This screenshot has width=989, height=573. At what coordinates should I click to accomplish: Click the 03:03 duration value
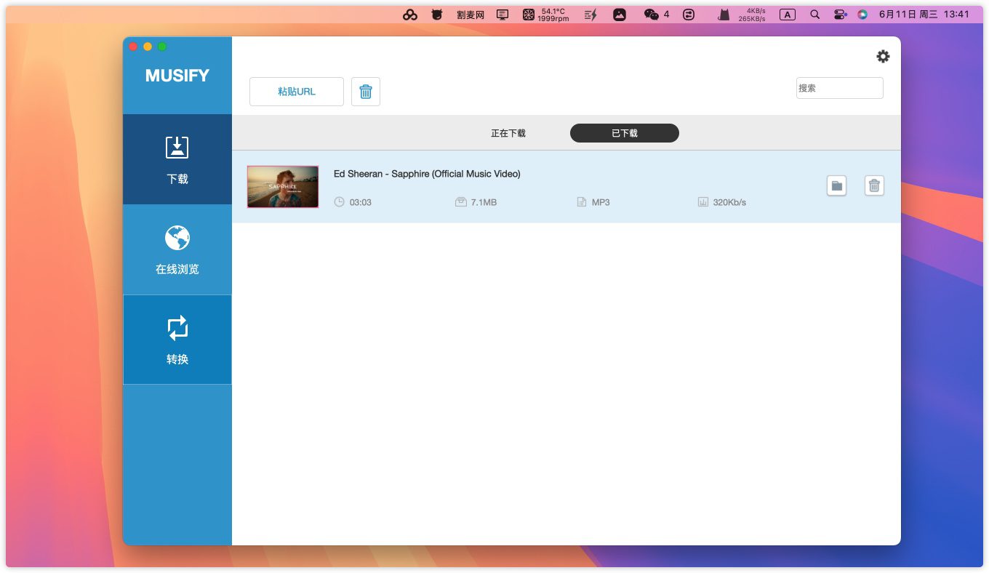click(x=361, y=202)
